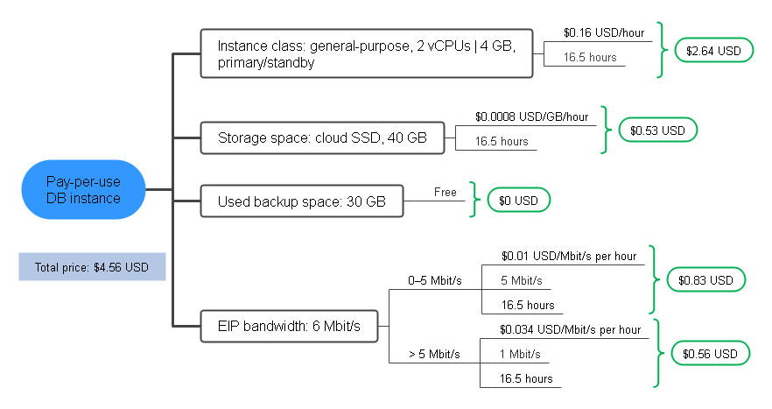This screenshot has height=409, width=772.
Task: Select the Free backup label
Action: coord(445,192)
